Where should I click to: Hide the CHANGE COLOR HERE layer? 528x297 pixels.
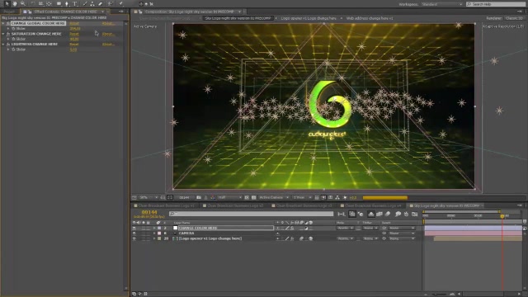click(x=134, y=228)
